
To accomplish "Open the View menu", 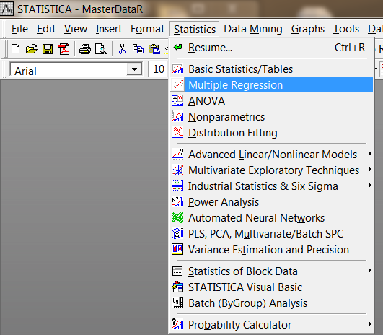I will [76, 29].
